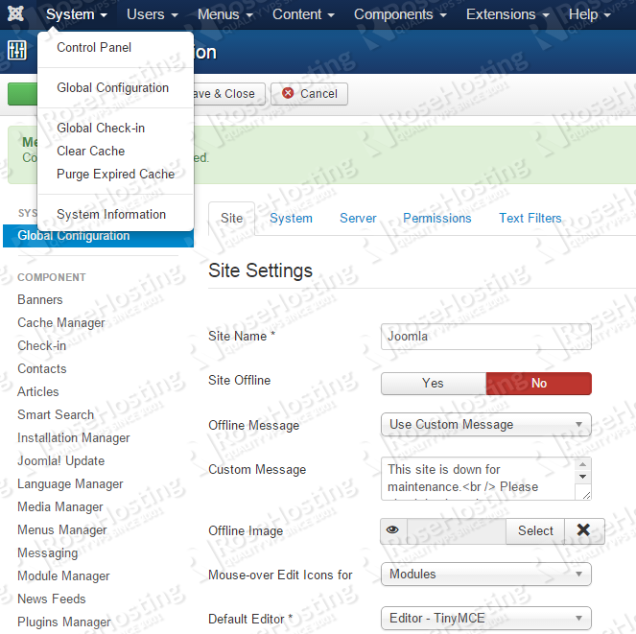Click Custom Message scrollbar up arrow
636x634 pixels.
pos(583,464)
